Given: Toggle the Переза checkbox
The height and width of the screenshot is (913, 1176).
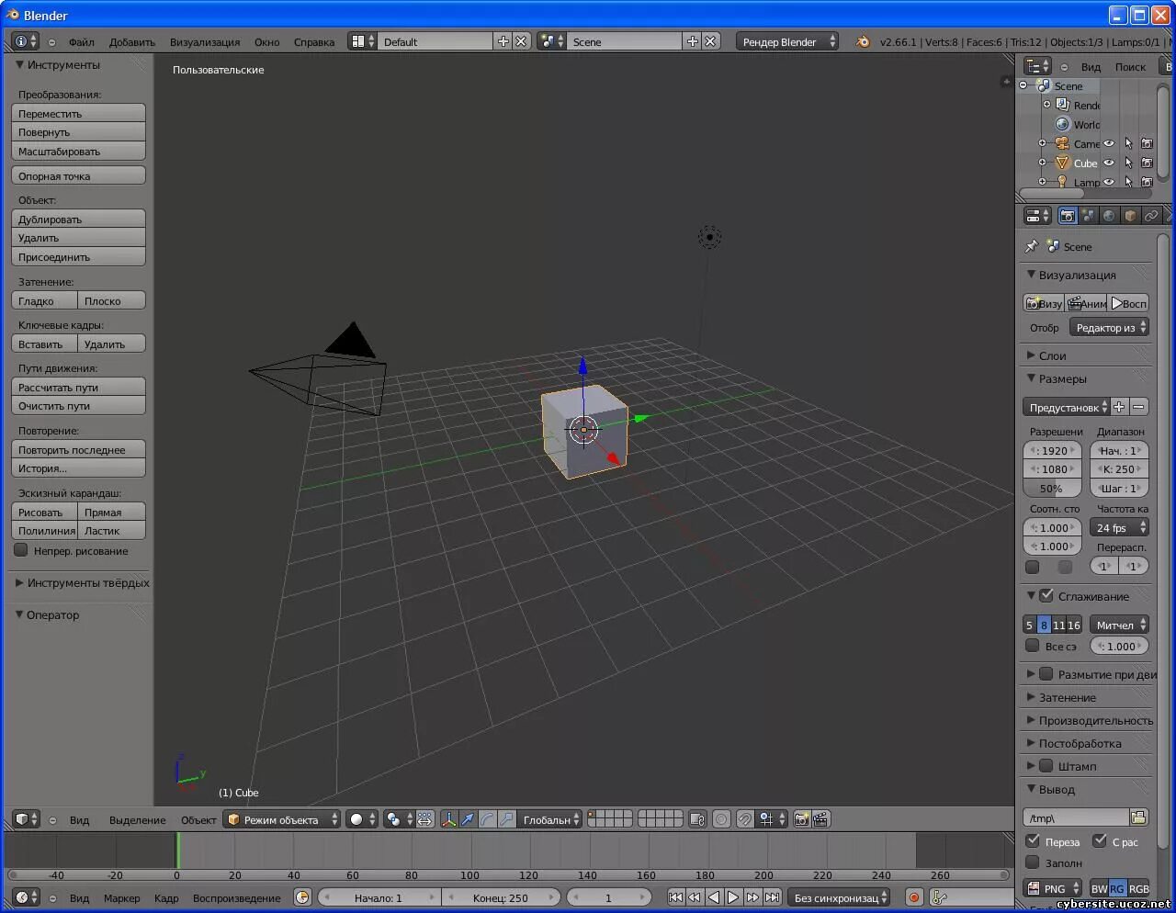Looking at the screenshot, I should pos(1033,840).
